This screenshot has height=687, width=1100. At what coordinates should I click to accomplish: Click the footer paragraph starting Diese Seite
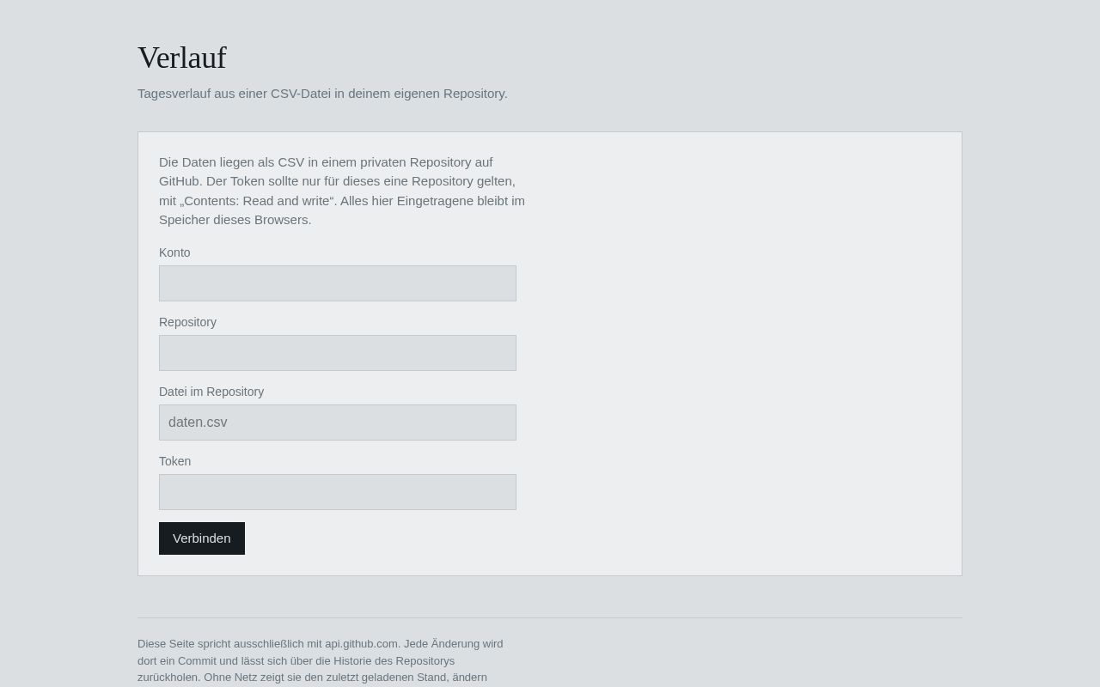(321, 661)
